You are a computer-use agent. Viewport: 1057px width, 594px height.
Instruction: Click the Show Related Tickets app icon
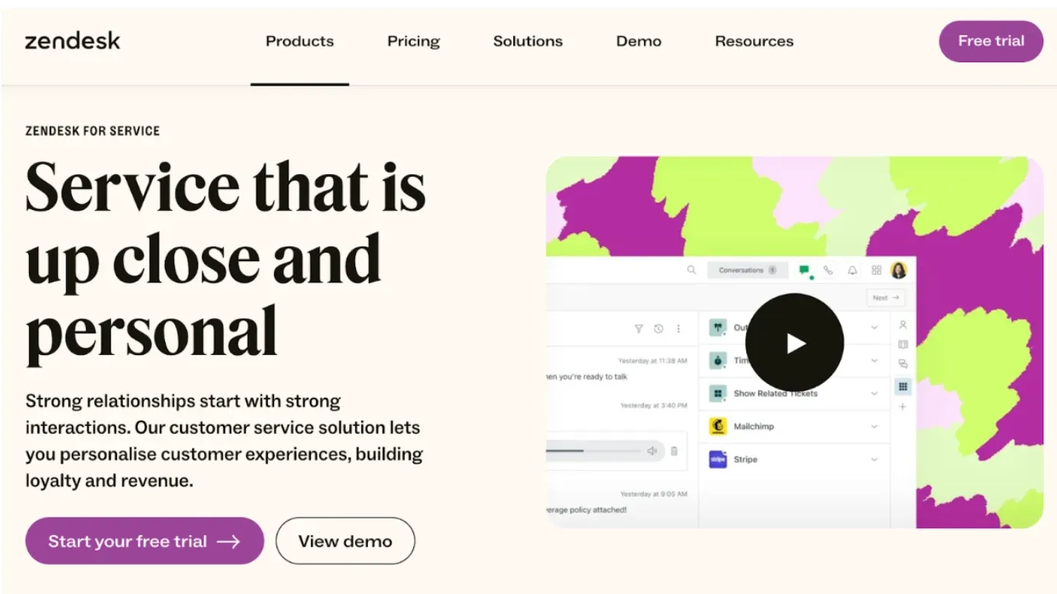click(x=717, y=393)
